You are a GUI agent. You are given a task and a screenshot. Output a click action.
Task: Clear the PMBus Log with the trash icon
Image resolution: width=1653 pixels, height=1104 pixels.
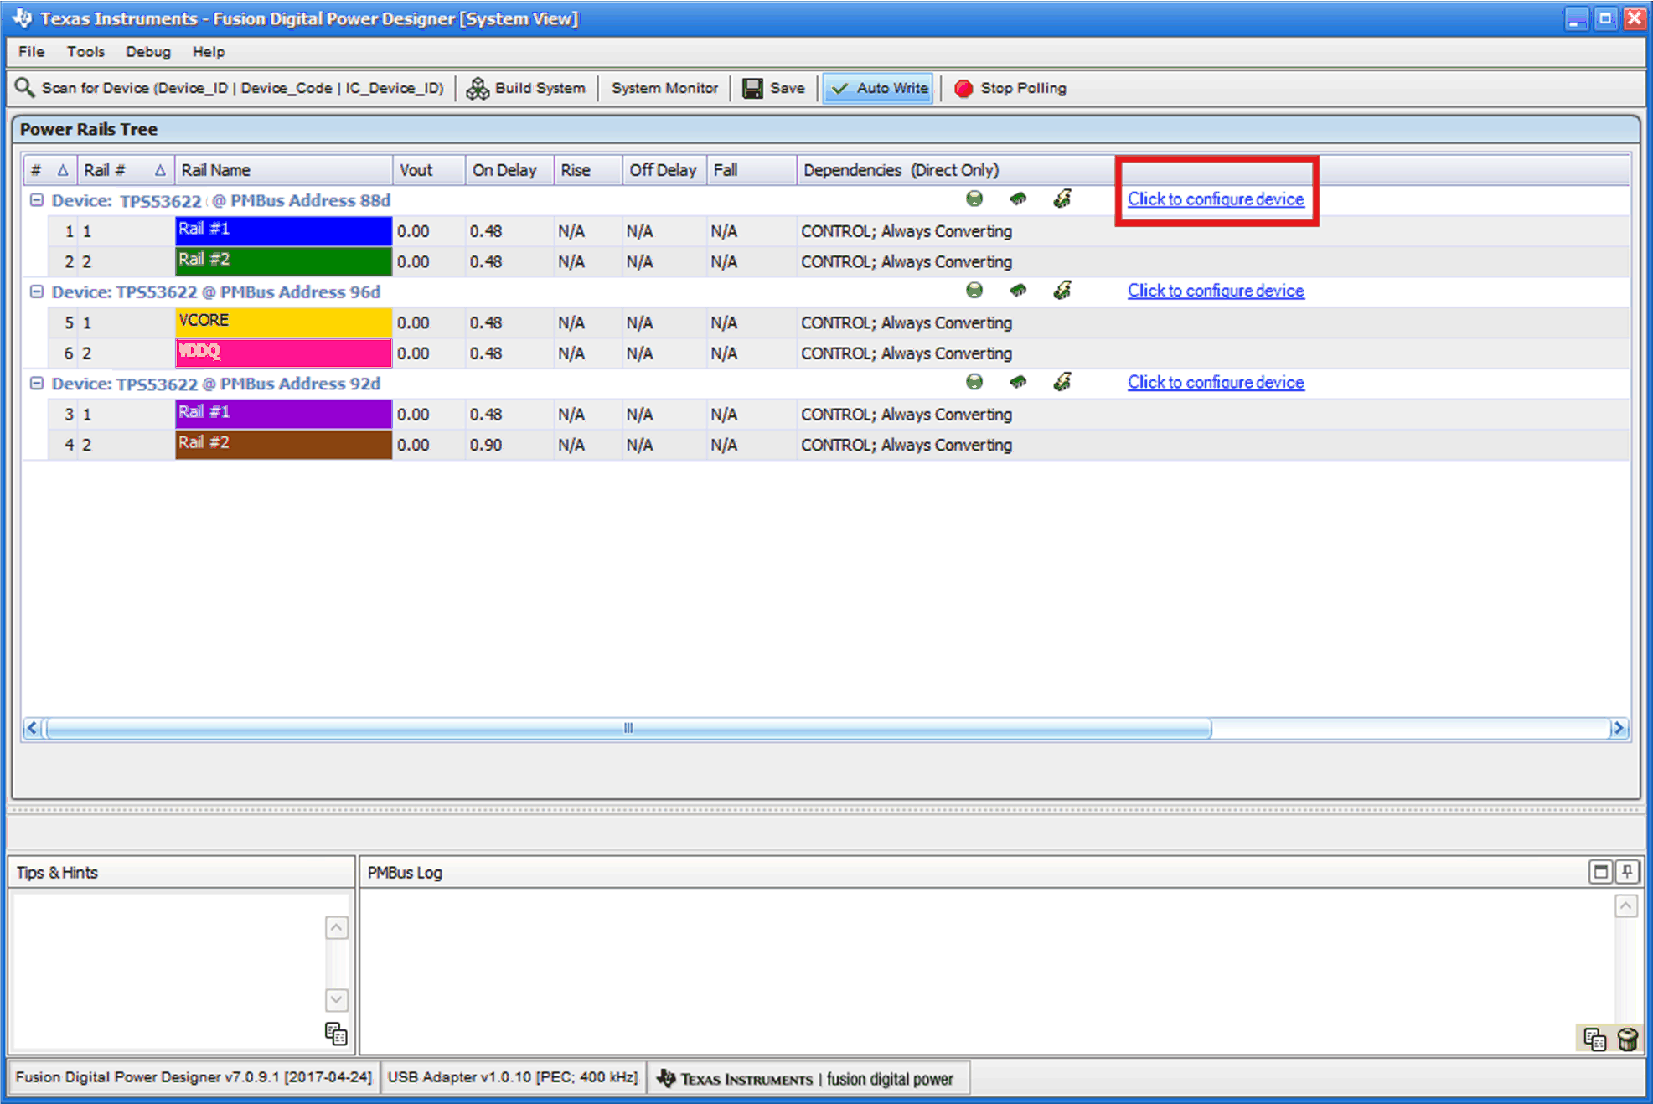pyautogui.click(x=1627, y=1040)
